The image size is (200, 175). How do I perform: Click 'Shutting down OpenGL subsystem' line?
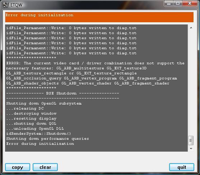[44, 103]
